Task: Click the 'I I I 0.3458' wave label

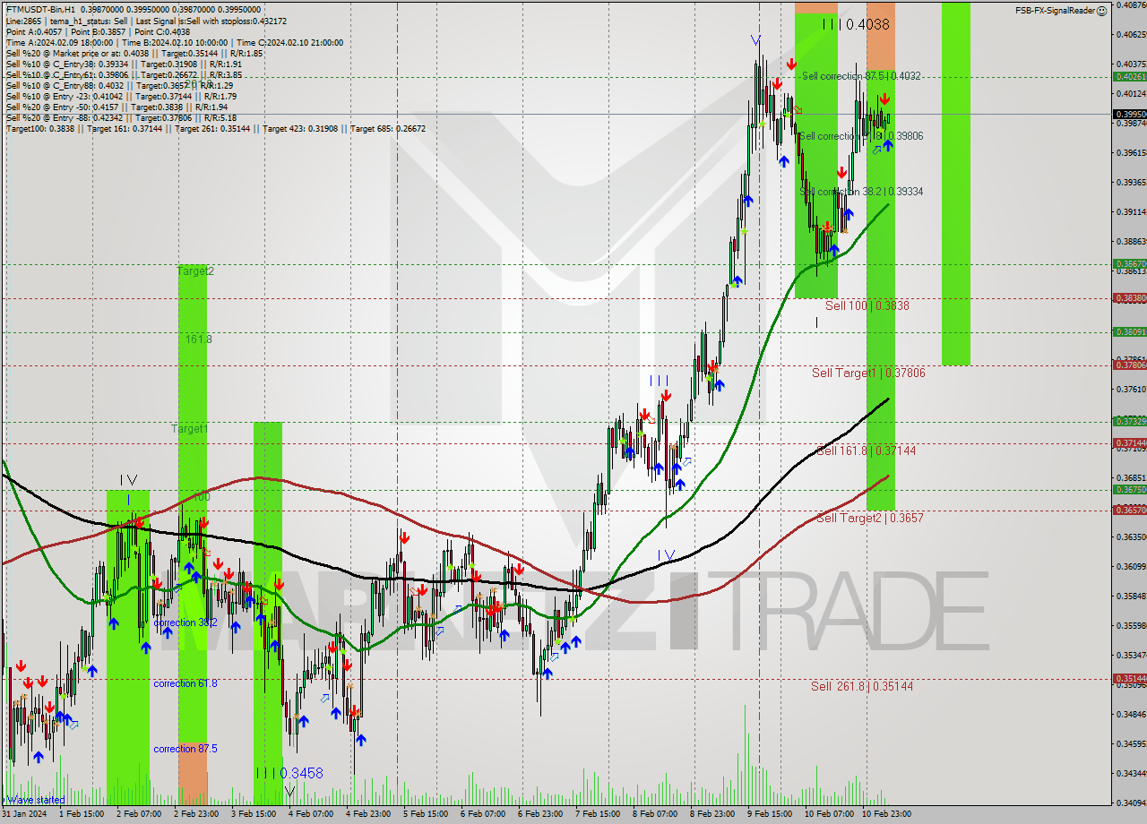Action: (289, 772)
